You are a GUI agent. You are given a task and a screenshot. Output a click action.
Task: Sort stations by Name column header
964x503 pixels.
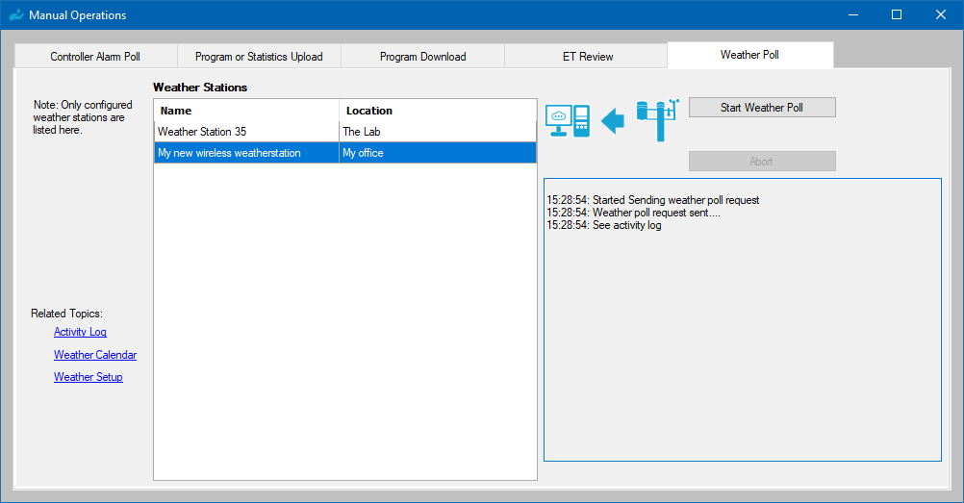246,111
